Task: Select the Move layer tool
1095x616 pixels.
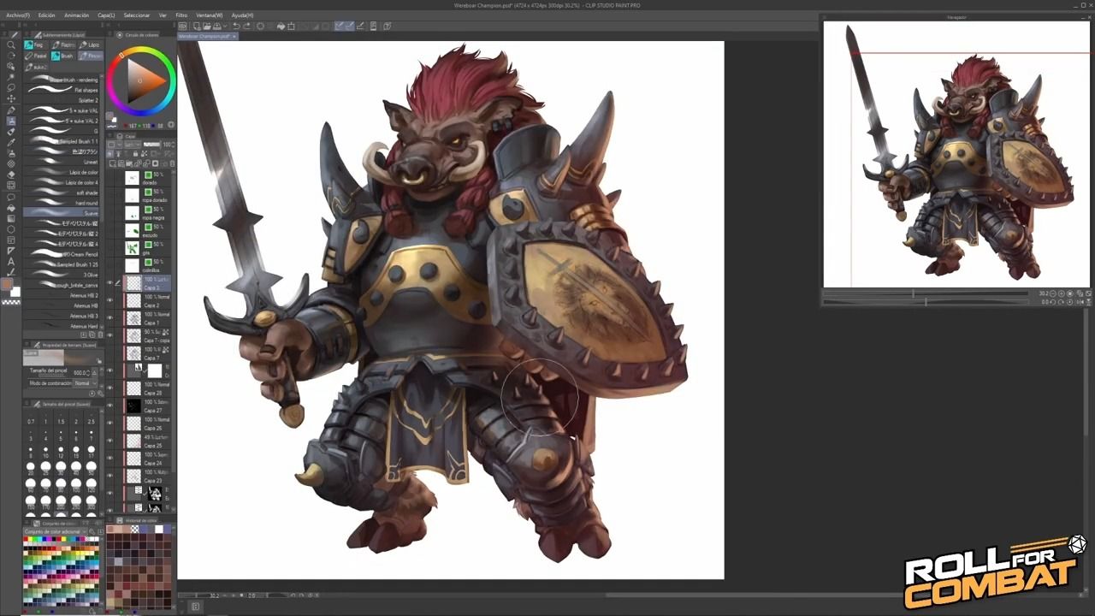Action: click(11, 98)
